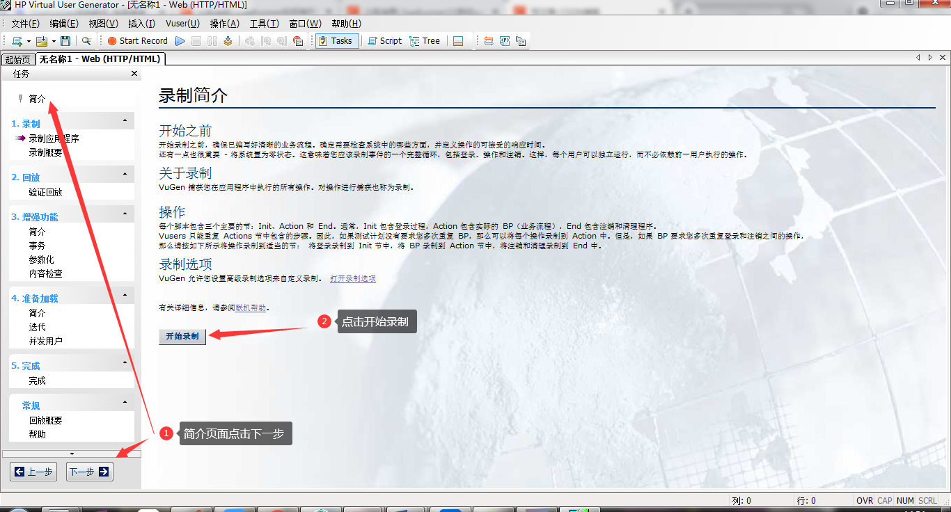Open the dropdown arrow beside Open folder icon
The image size is (951, 512).
[x=53, y=41]
